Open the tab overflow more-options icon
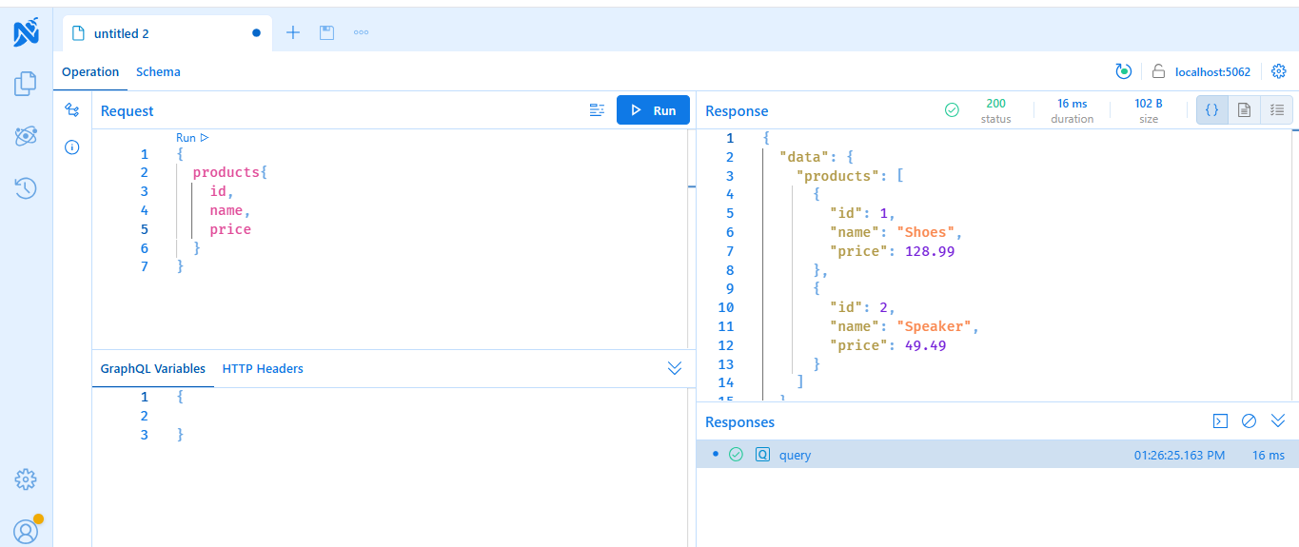The image size is (1299, 547). coord(361,32)
